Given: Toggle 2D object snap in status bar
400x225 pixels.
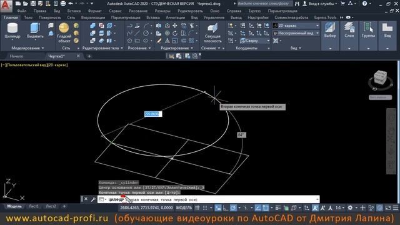Looking at the screenshot, I should point(266,208).
